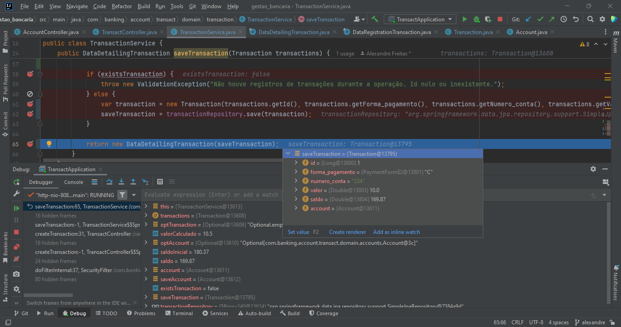Open Evaluate Expression calculator icon
621x327 pixels.
(x=160, y=182)
